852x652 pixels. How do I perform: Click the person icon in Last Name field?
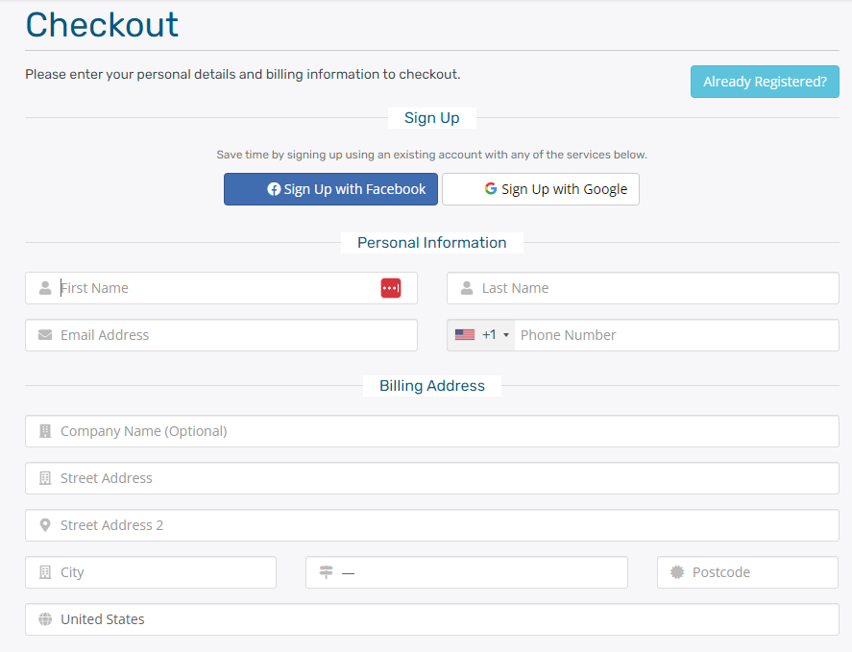click(x=467, y=287)
